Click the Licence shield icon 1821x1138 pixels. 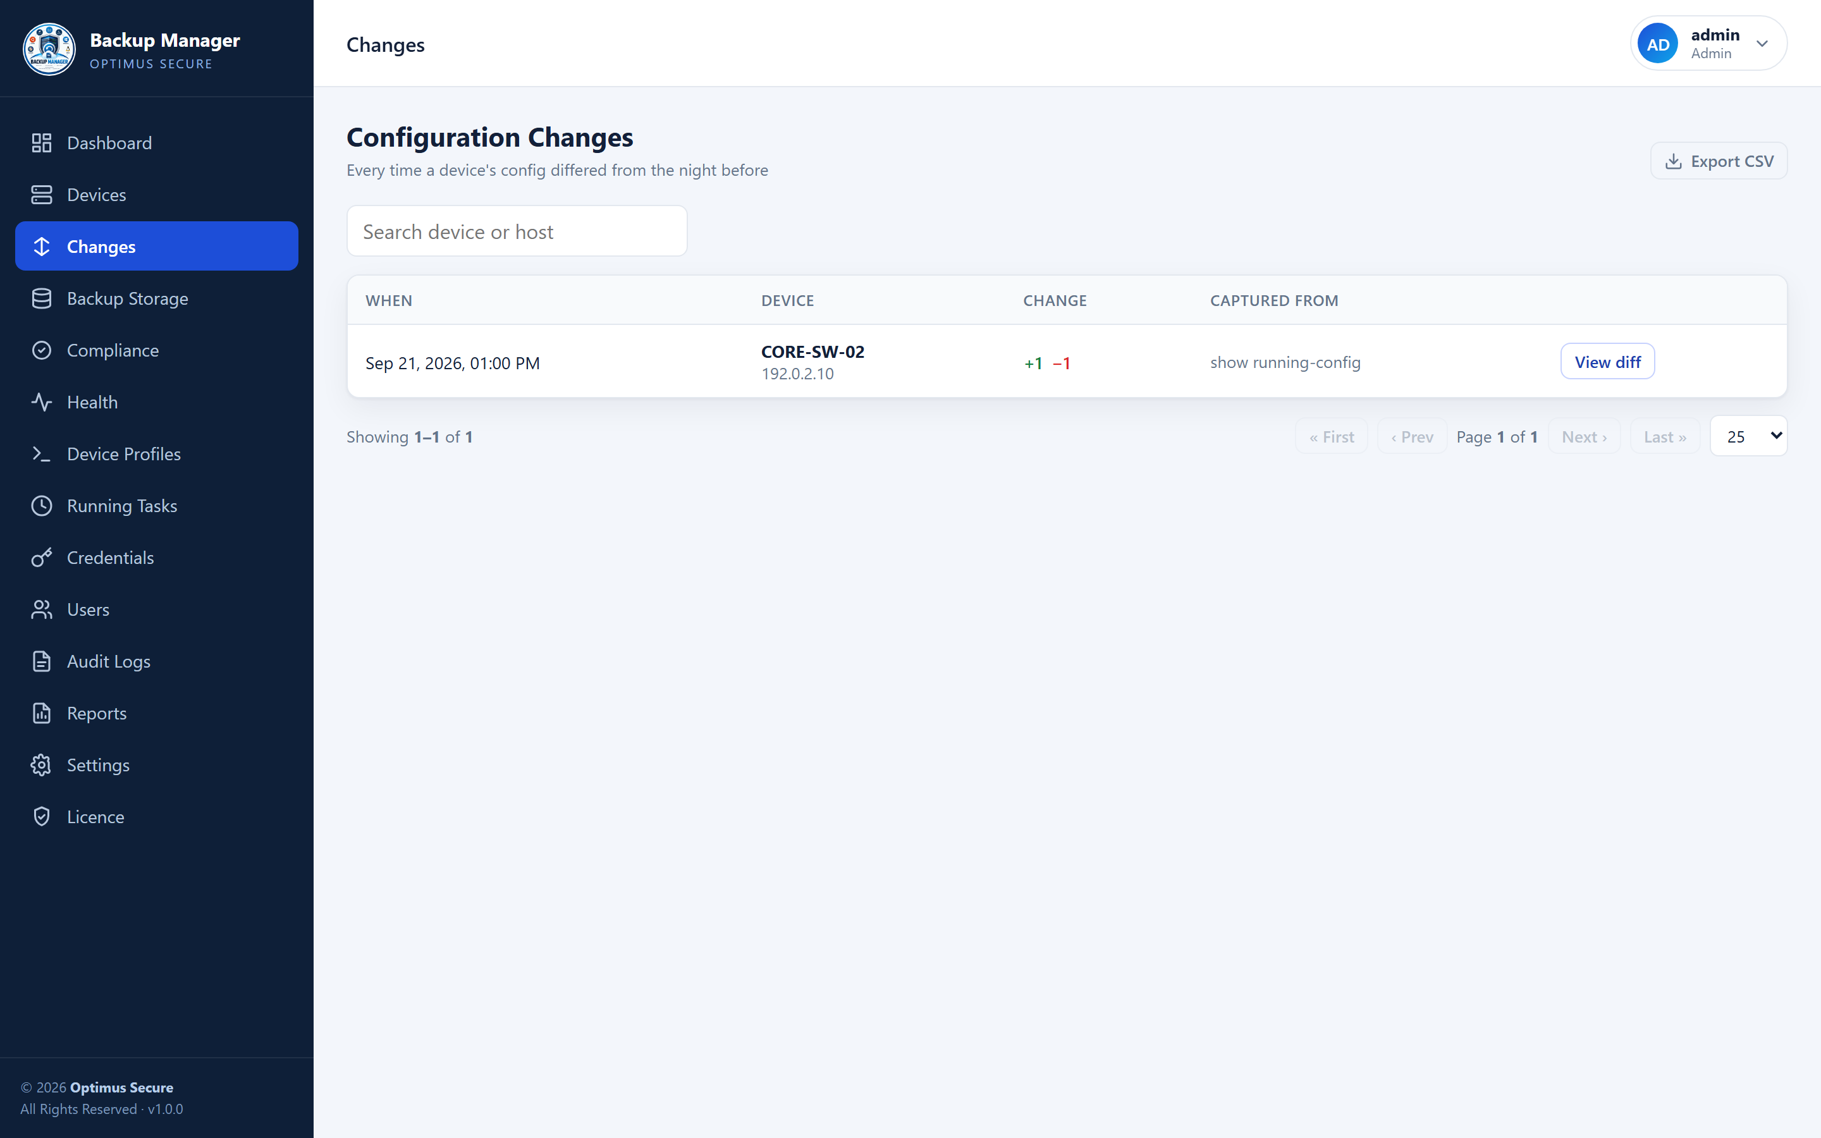[x=41, y=817]
